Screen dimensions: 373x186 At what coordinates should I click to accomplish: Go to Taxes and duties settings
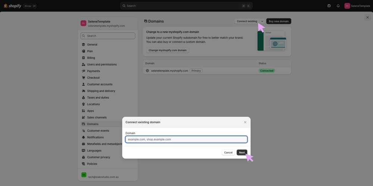click(x=98, y=98)
